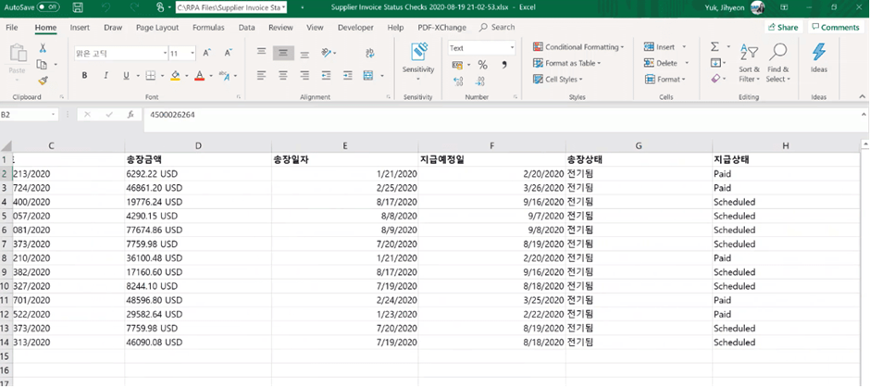Switch to the PDF-XChange tab
This screenshot has width=870, height=387.
coord(442,27)
